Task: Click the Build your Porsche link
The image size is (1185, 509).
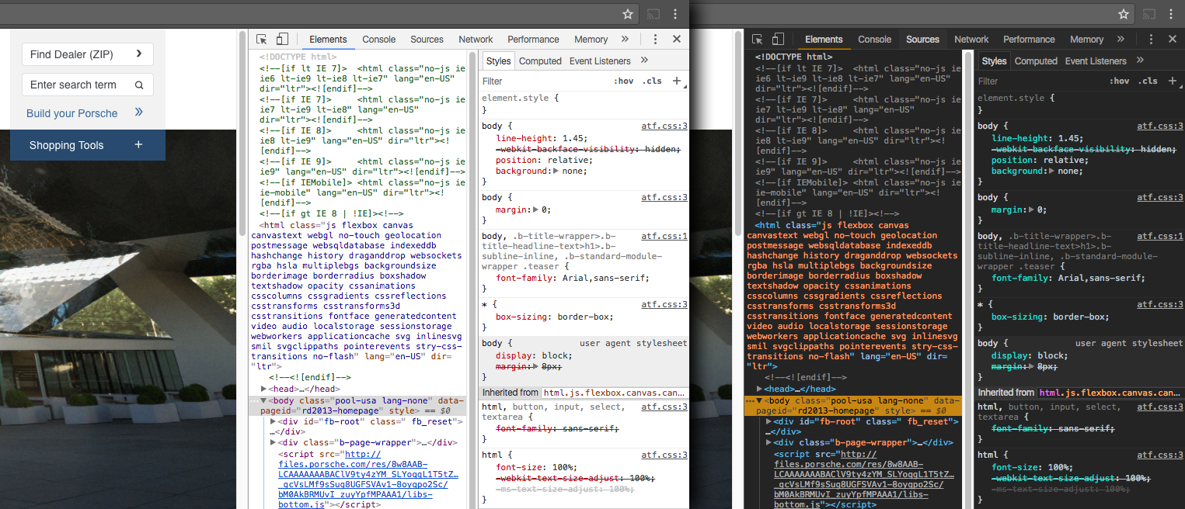Action: coord(72,113)
